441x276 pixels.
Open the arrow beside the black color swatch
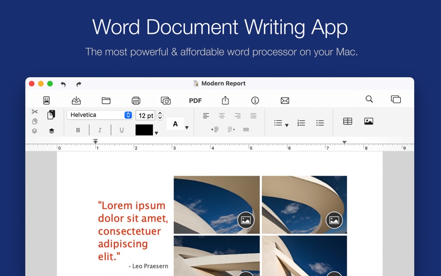pyautogui.click(x=156, y=133)
